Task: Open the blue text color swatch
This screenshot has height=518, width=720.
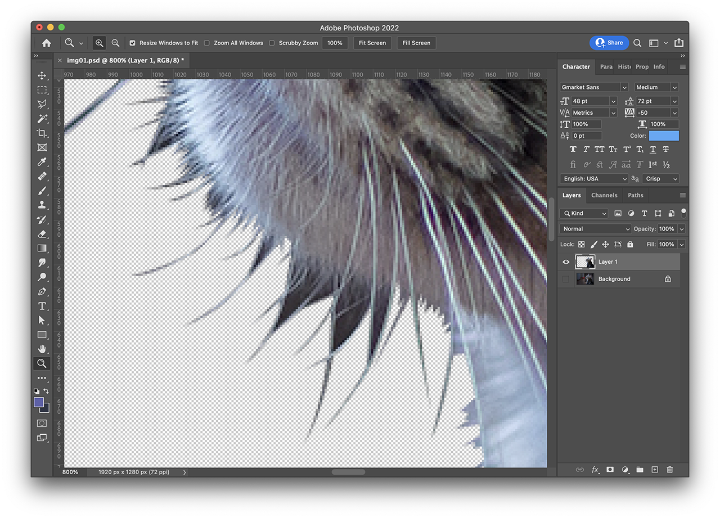Action: [x=664, y=136]
